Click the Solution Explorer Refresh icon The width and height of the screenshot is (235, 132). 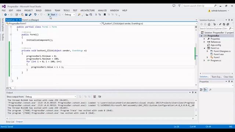[x=224, y=24]
